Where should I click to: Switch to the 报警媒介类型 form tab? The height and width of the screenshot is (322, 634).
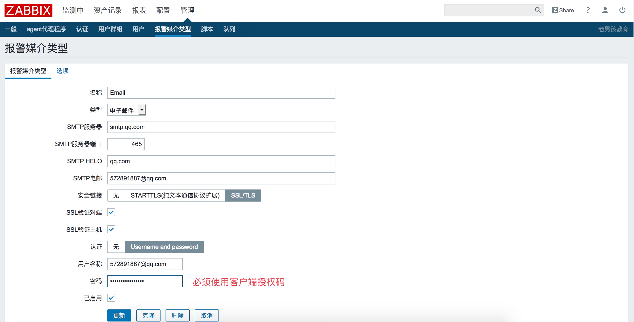coord(28,71)
